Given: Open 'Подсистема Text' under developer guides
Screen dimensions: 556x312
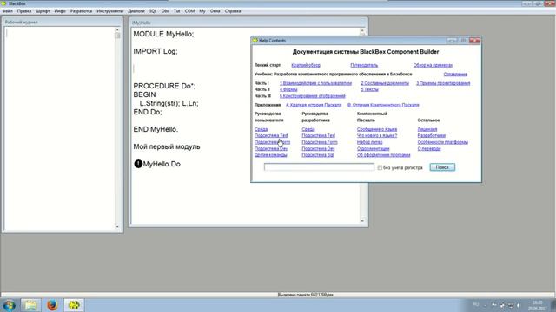Looking at the screenshot, I should click(318, 135).
